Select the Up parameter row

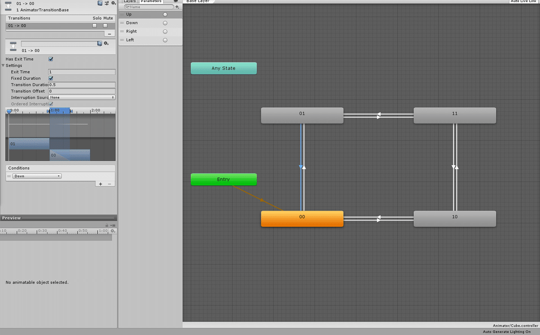tap(150, 14)
